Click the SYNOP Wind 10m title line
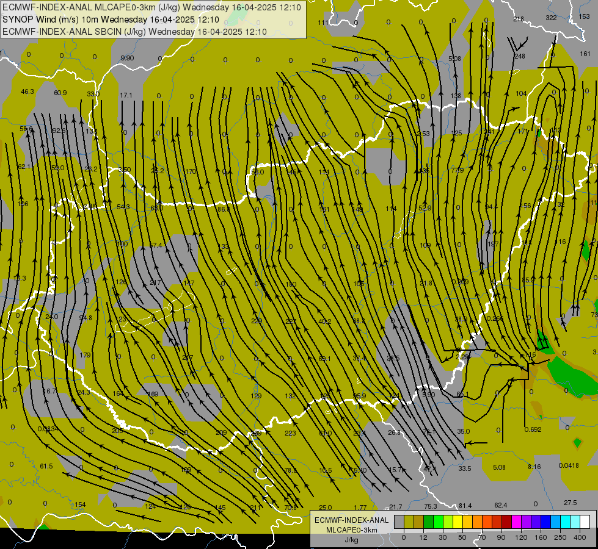This screenshot has height=549, width=598. (x=111, y=20)
